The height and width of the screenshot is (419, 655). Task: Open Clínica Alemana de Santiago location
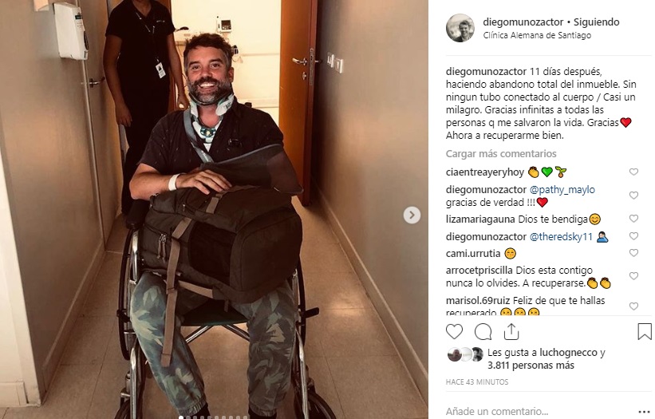tap(537, 35)
